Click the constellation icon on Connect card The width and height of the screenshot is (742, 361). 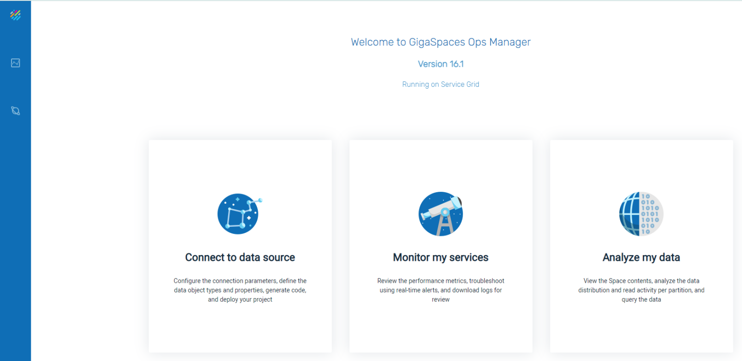tap(240, 214)
